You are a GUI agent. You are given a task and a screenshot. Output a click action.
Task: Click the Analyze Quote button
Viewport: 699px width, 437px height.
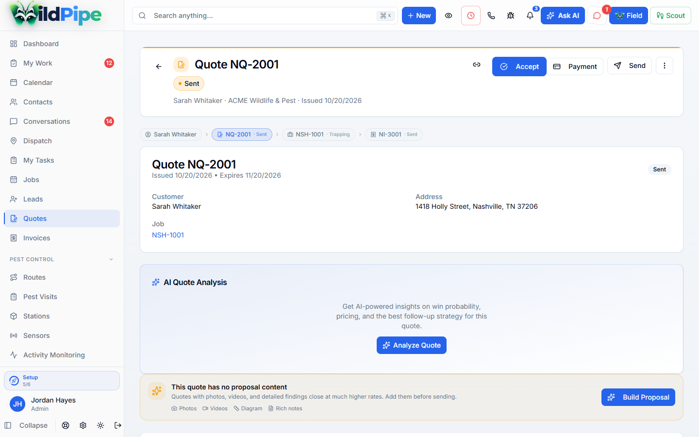pos(412,345)
